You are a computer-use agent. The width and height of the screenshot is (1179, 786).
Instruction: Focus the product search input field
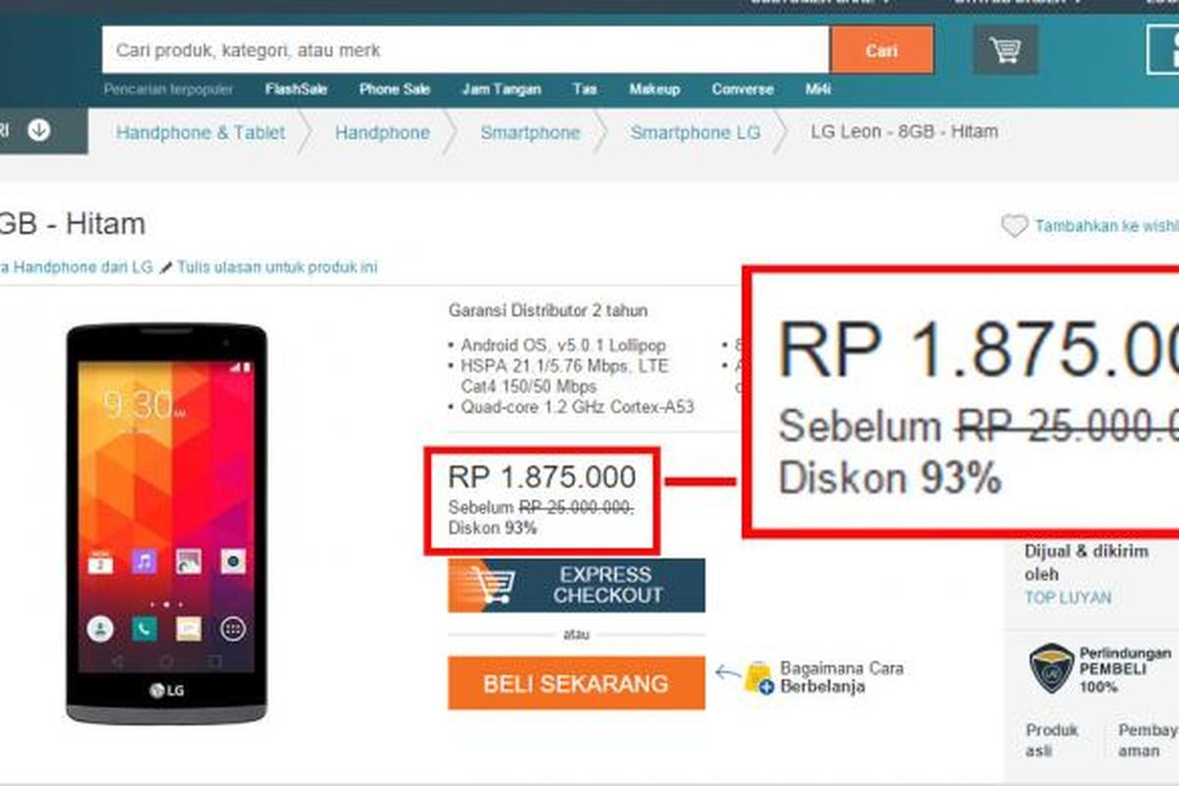click(x=466, y=50)
